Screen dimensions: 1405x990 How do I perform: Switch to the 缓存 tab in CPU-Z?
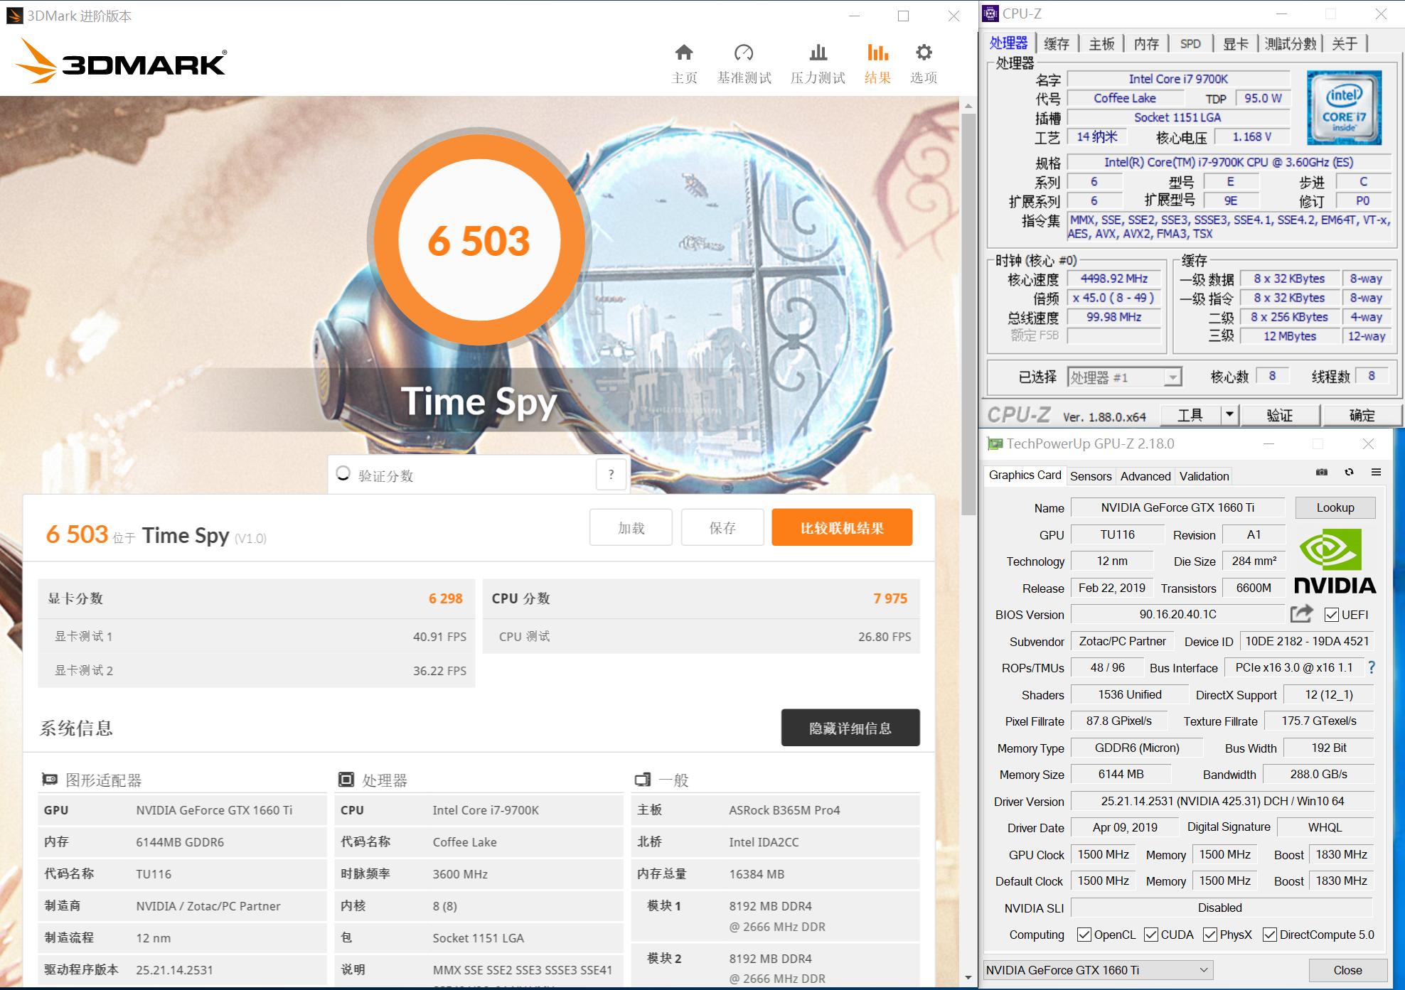tap(1057, 43)
